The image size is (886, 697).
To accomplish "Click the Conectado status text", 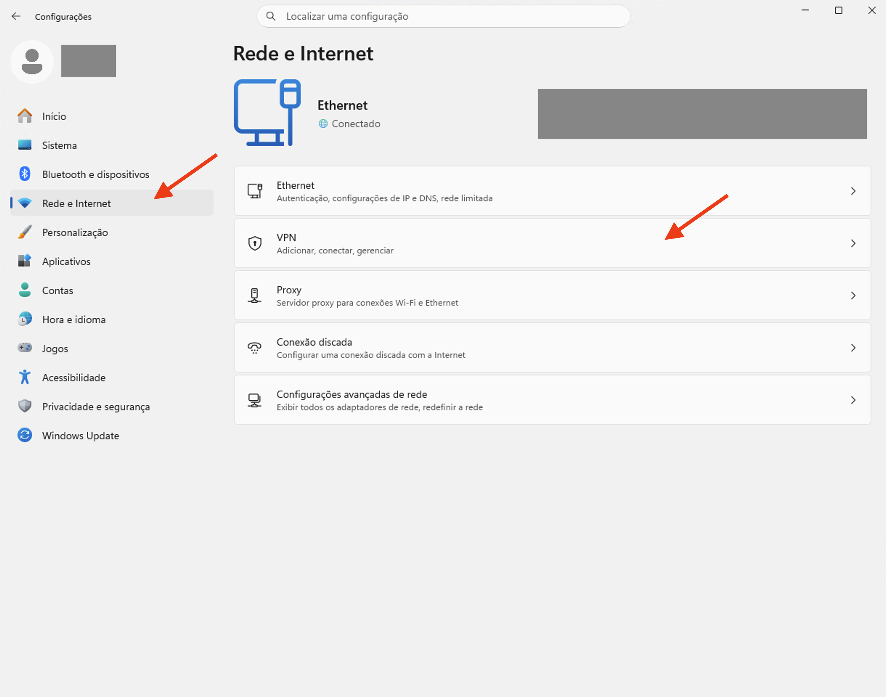I will tap(356, 124).
